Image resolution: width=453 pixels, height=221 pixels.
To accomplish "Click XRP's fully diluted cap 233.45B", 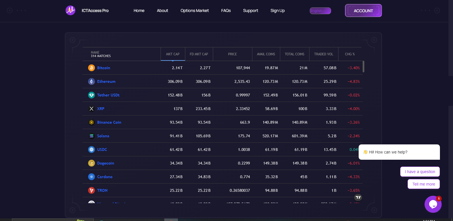I will [203, 109].
